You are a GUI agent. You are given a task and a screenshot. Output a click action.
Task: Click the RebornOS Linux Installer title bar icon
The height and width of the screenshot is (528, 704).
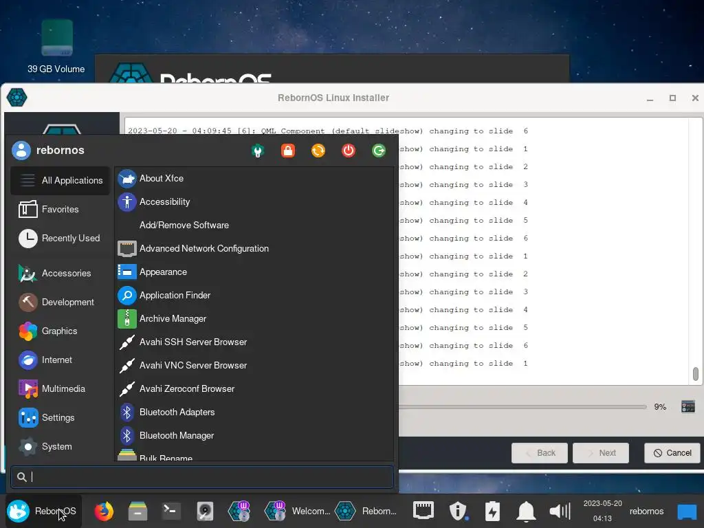tap(17, 98)
